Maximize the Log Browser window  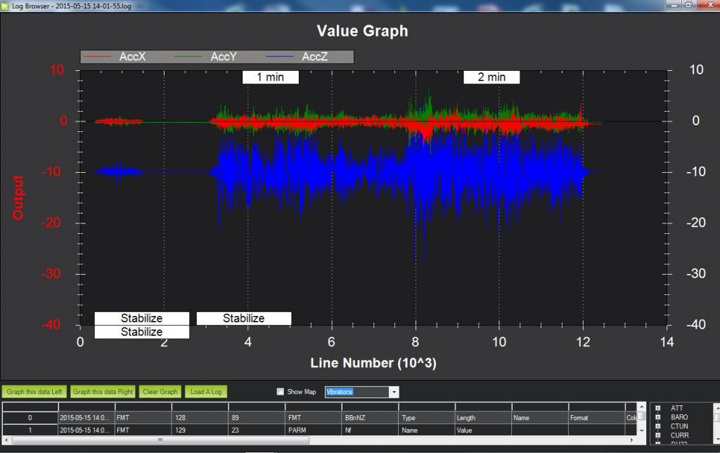tap(688, 4)
